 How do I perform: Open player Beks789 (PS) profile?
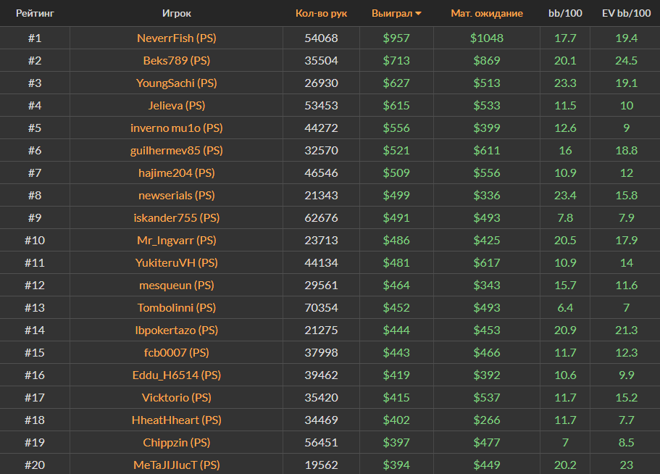[177, 60]
